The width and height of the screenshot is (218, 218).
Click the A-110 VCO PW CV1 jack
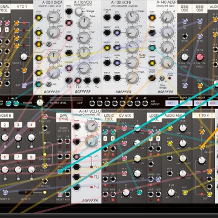coord(69,53)
